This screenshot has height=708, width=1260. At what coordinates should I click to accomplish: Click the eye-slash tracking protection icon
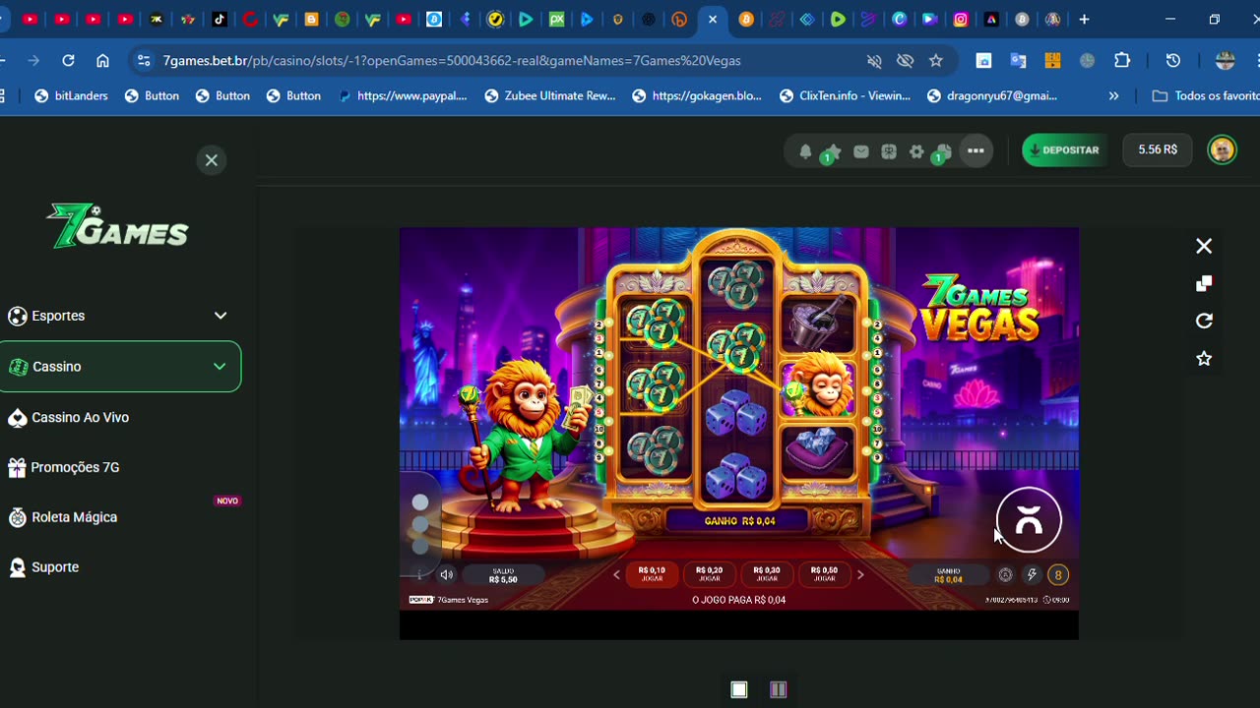pos(906,61)
